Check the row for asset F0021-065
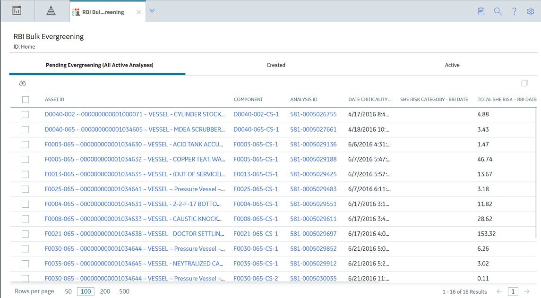The image size is (541, 298). pyautogui.click(x=26, y=234)
